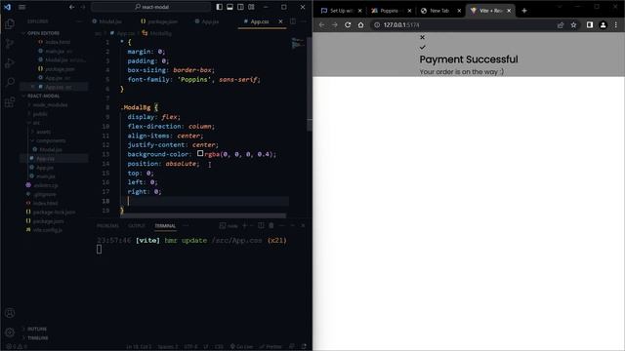The image size is (625, 351).
Task: Toggle primary side bar layout button
Action: (219, 7)
